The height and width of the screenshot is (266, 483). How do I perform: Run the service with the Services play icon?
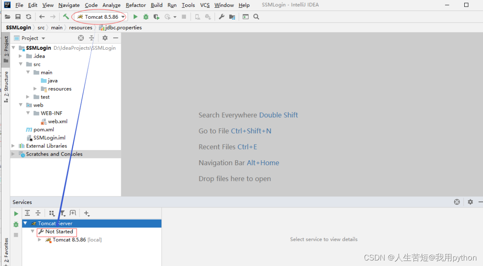pos(16,213)
